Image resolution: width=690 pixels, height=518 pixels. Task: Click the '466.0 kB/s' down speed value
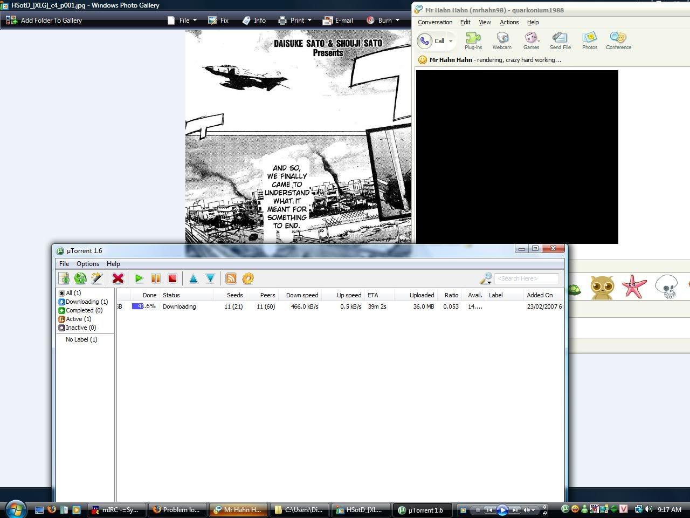[x=305, y=306]
